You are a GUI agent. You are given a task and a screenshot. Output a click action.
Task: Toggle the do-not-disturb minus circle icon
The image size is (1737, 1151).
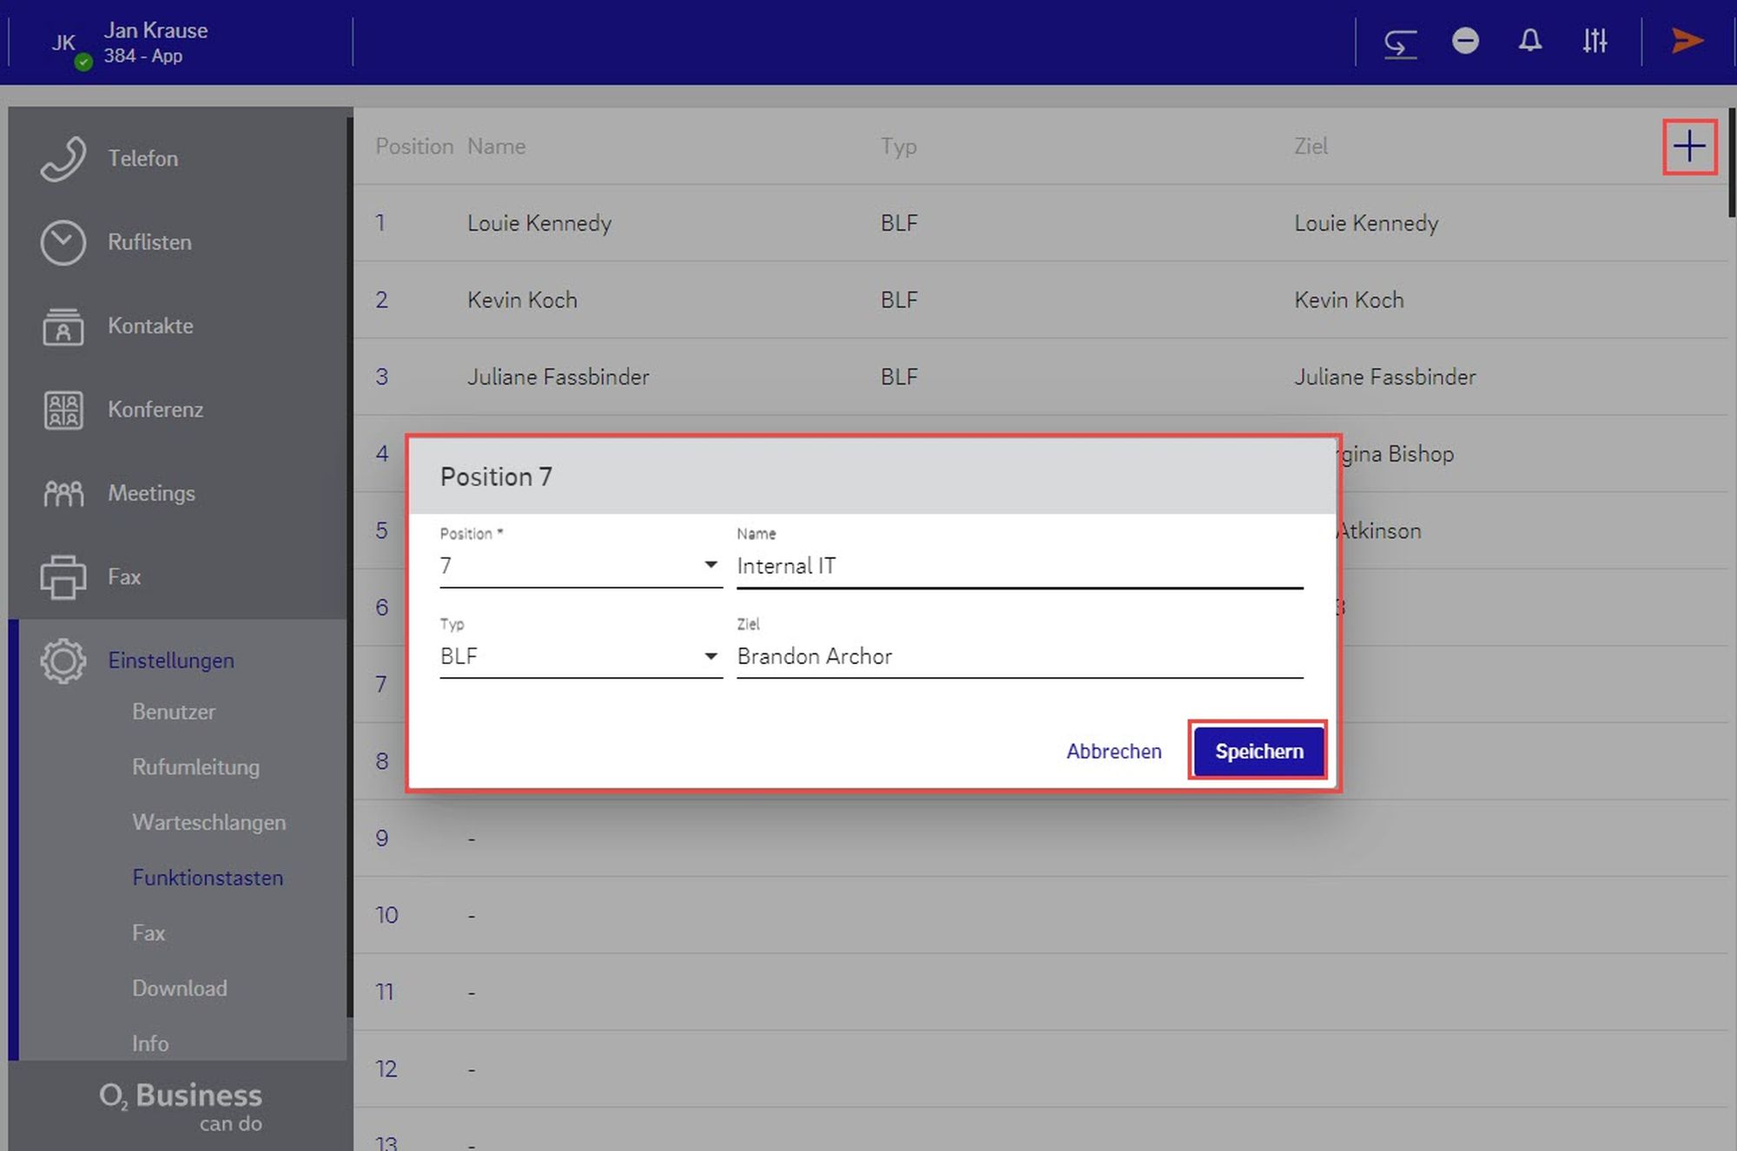pyautogui.click(x=1464, y=41)
